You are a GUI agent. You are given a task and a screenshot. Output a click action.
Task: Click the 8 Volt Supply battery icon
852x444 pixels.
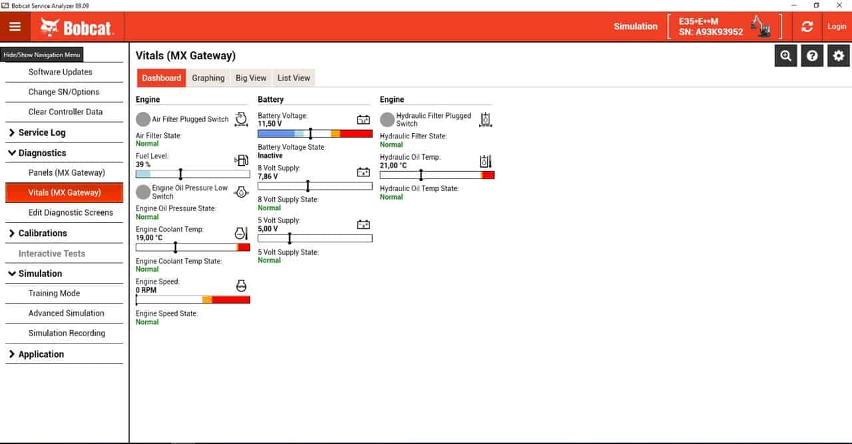click(x=363, y=172)
